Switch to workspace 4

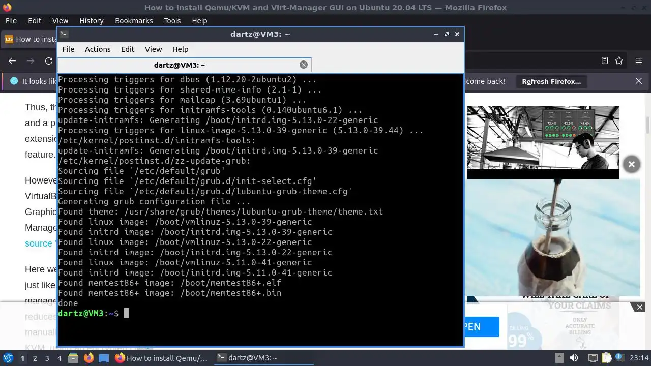(x=59, y=358)
